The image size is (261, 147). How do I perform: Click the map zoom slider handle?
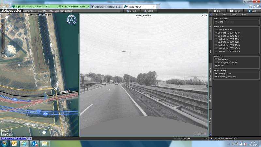pyautogui.click(x=3, y=33)
